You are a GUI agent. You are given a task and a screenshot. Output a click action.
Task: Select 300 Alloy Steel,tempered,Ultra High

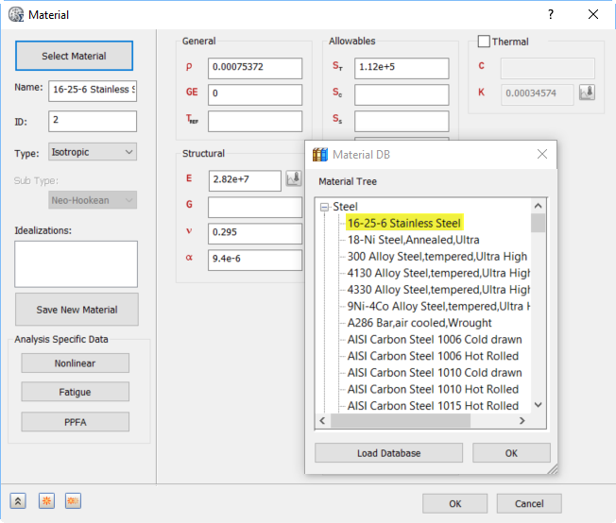pyautogui.click(x=437, y=257)
